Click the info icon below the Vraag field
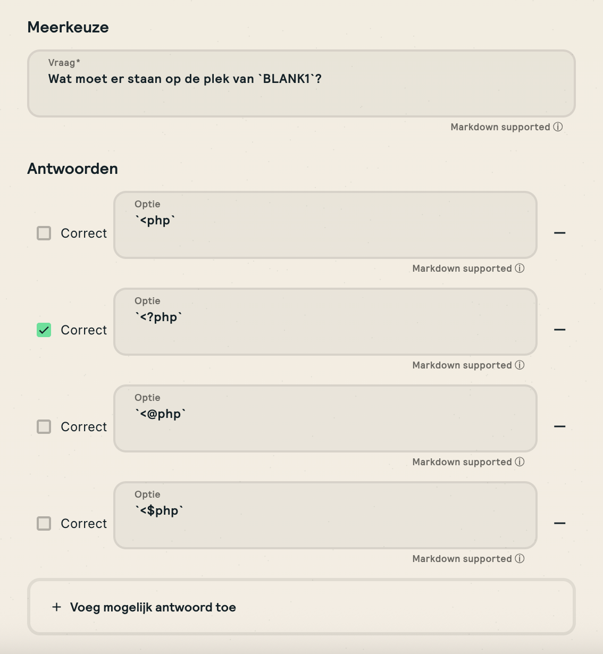 coord(558,127)
